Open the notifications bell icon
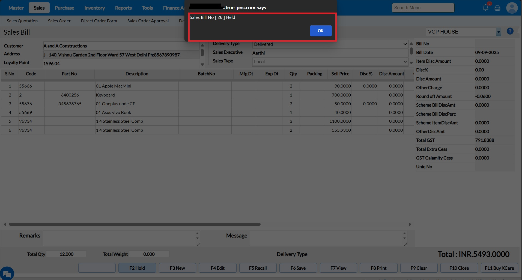522x280 pixels. 485,8
